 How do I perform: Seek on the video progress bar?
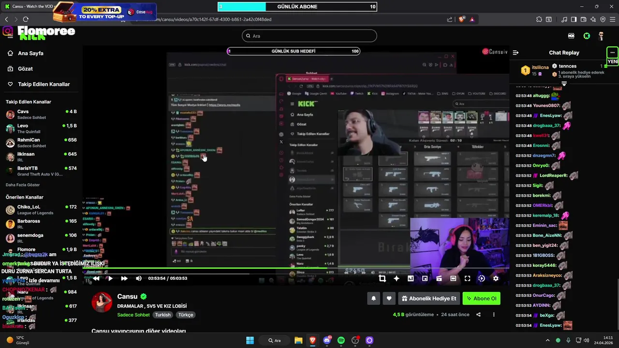296,269
